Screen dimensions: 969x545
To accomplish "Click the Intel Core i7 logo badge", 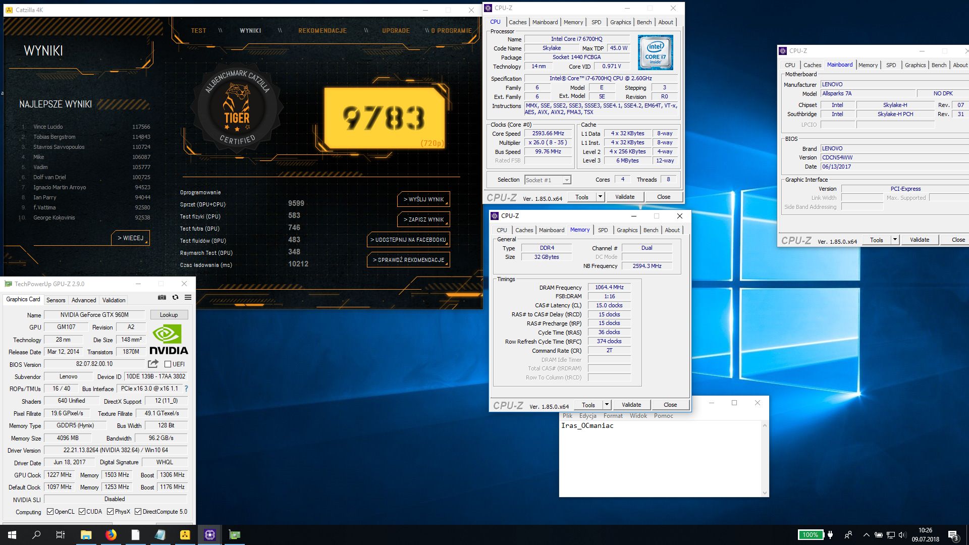I will click(x=655, y=52).
